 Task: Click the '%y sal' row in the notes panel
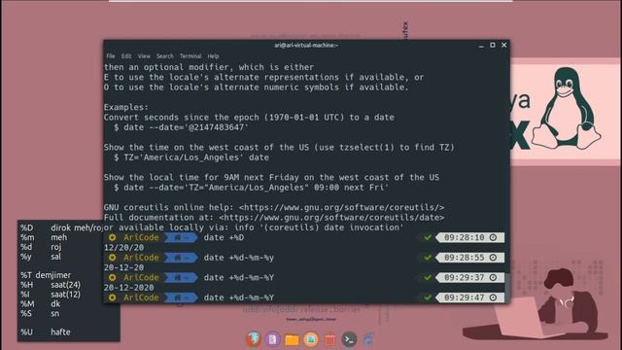tap(41, 257)
